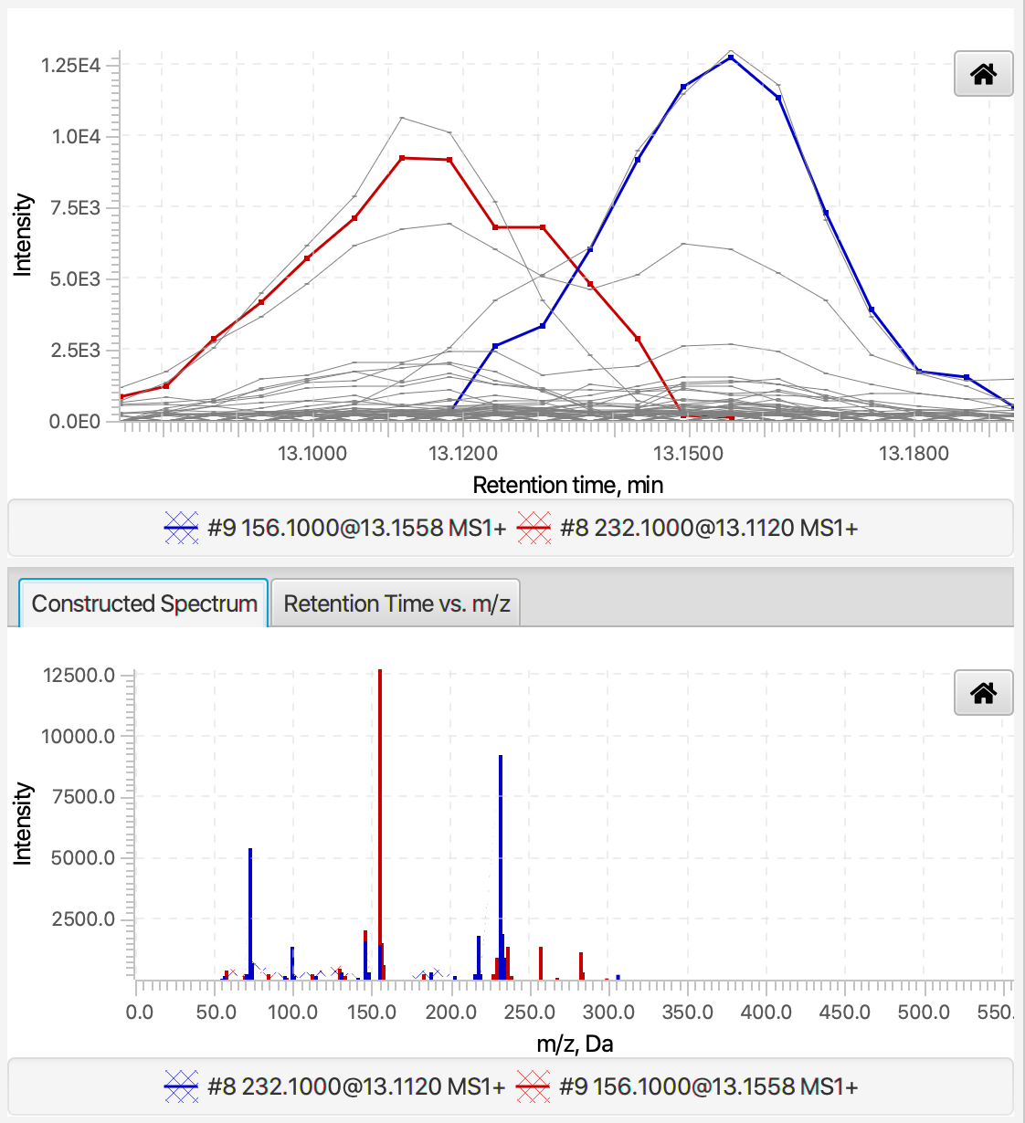Click blue legend marker for #9 in chromatogram legend
The image size is (1025, 1123).
click(181, 528)
